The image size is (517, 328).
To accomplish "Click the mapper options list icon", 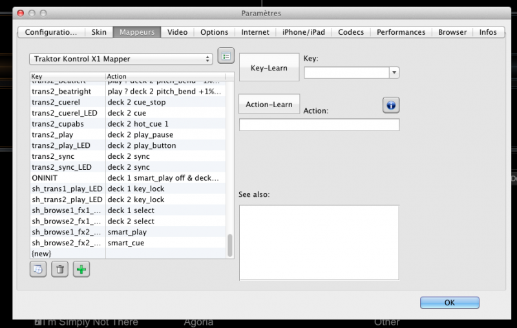I will 226,56.
